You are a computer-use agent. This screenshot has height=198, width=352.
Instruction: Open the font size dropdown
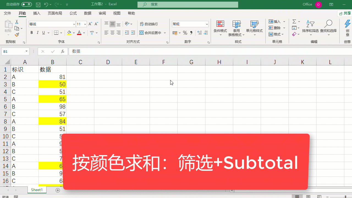click(85, 24)
